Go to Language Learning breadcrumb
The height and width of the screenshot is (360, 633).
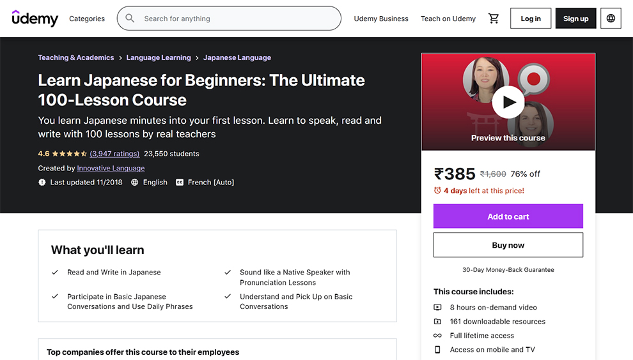[x=159, y=57]
